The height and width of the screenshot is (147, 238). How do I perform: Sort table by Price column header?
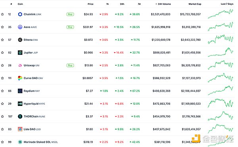point(90,4)
